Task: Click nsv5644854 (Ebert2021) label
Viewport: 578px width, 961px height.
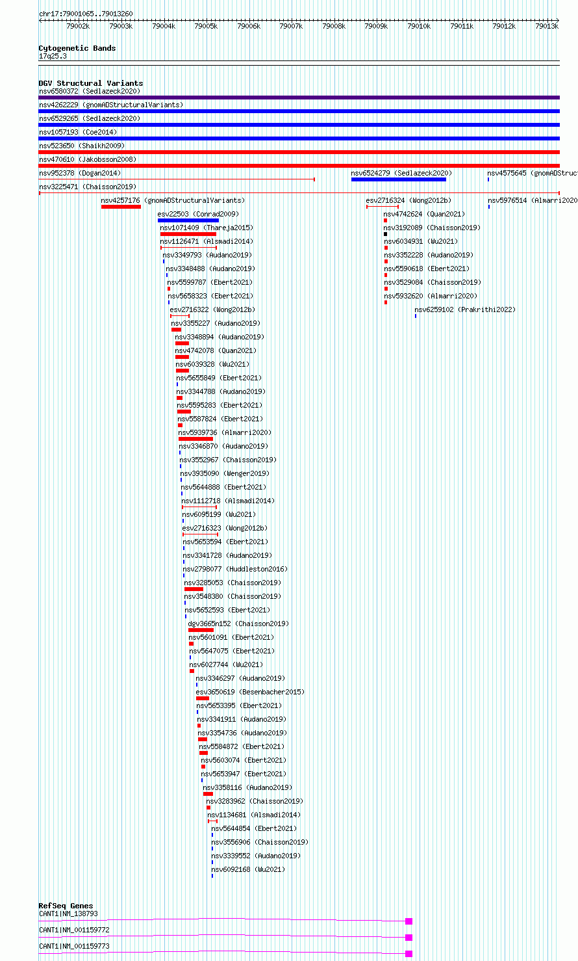Action: click(x=254, y=828)
